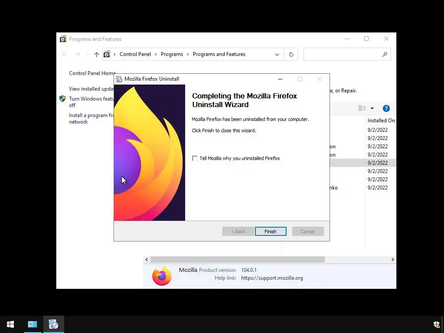
Task: Expand the chevron after Programs breadcrumb
Action: 188,54
